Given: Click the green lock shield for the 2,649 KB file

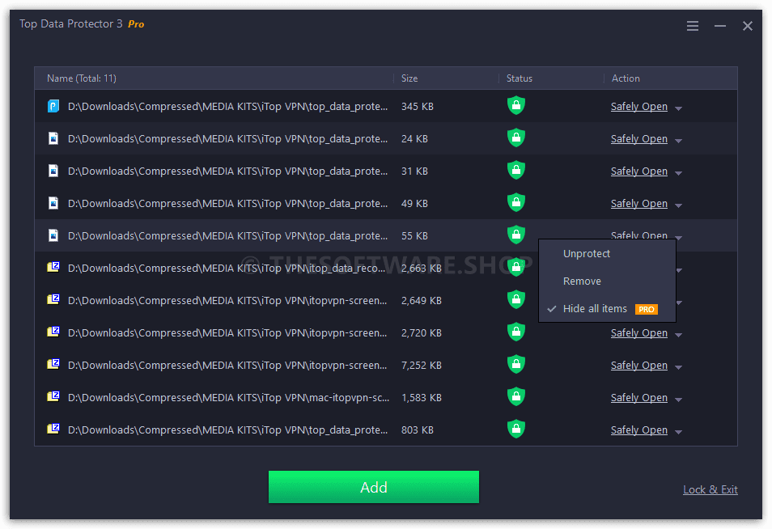Looking at the screenshot, I should [516, 299].
